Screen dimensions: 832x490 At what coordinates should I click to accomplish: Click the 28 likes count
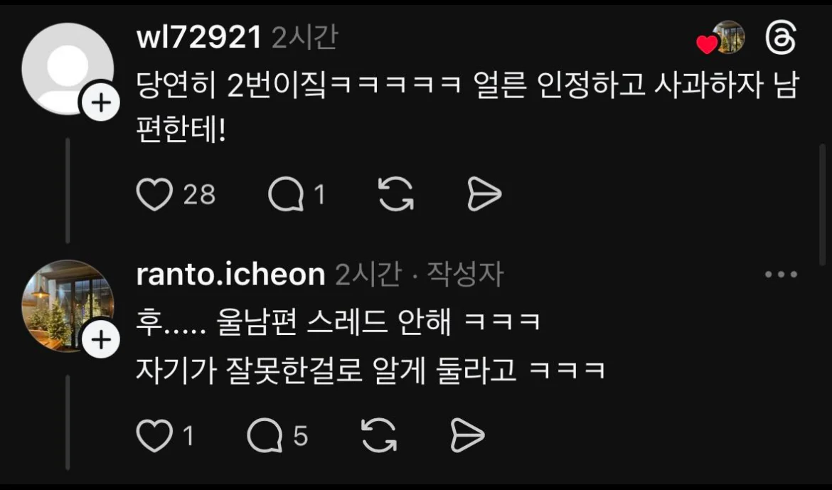200,194
